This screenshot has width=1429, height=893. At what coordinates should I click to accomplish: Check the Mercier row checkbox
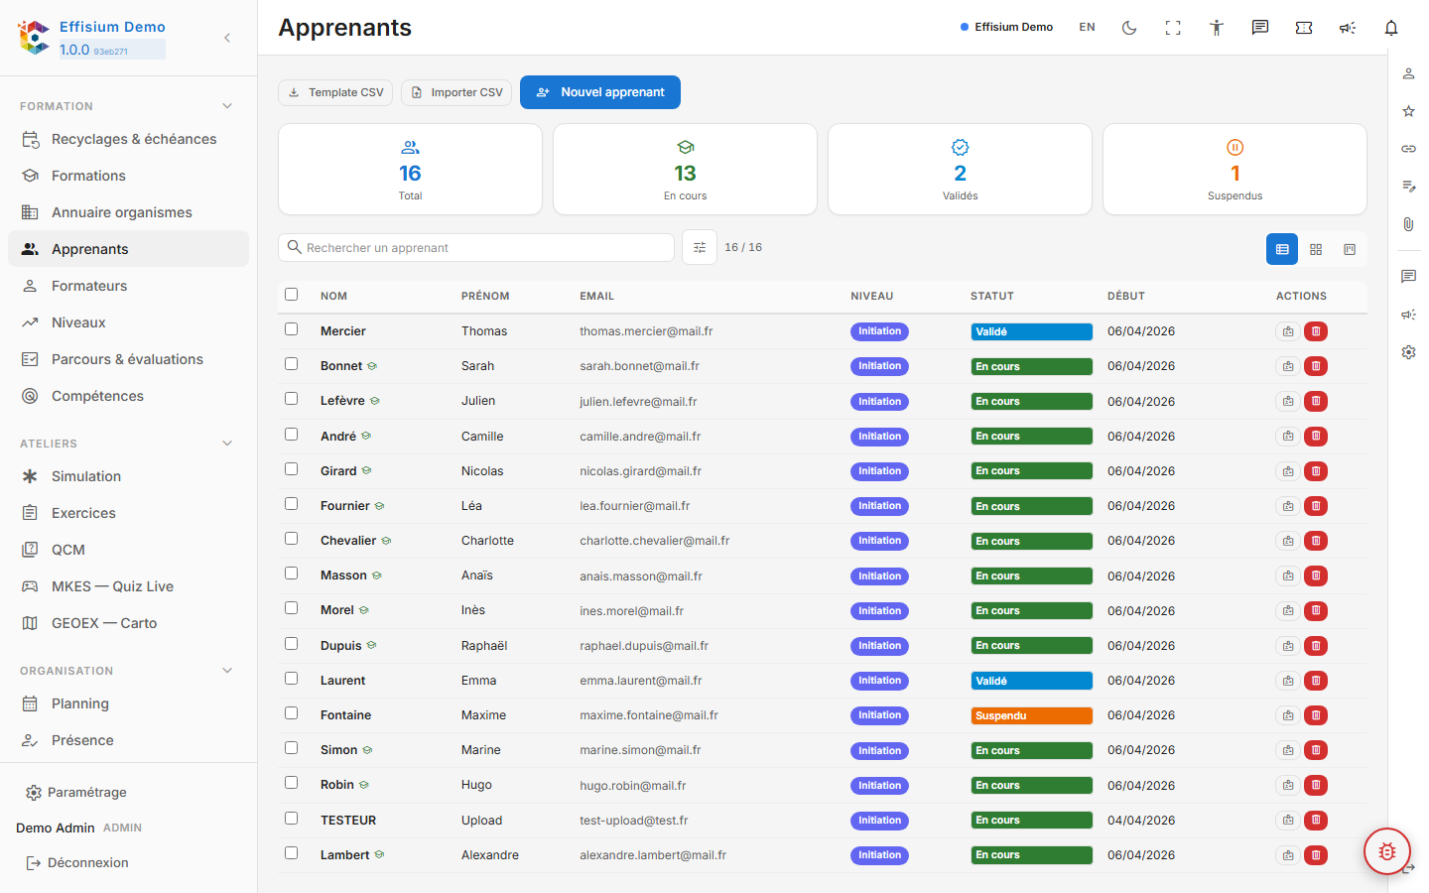click(292, 328)
